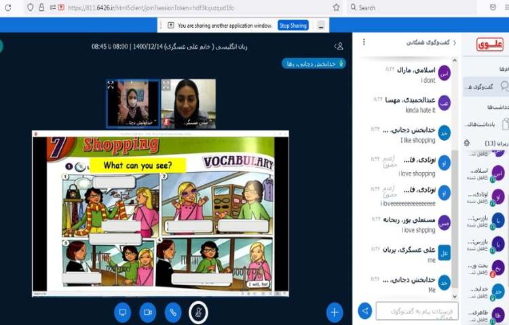
Task: Reload the page with the browser refresh icon
Action: pos(7,7)
